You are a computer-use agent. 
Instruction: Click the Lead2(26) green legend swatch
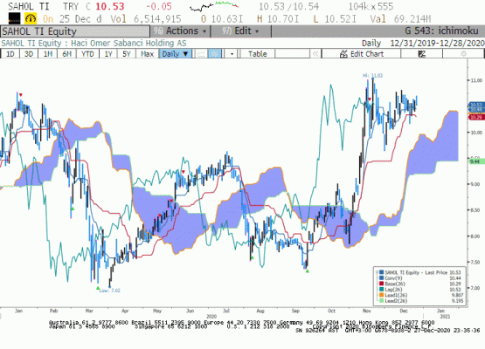pyautogui.click(x=381, y=300)
